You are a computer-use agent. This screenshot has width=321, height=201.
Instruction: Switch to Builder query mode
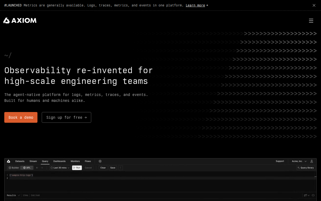(x=14, y=168)
